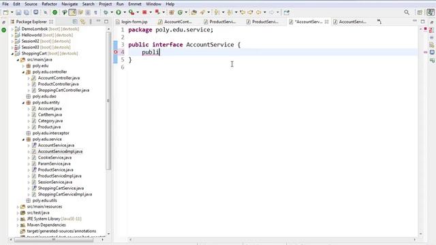Save the current file with Save icon

[x=18, y=12]
